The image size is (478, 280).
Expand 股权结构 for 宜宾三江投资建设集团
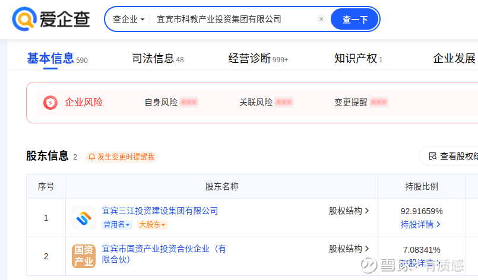coord(349,211)
